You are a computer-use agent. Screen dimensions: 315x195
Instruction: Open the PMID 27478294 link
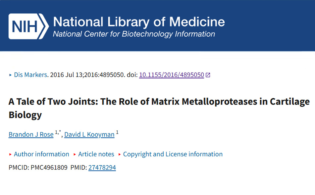pos(102,167)
